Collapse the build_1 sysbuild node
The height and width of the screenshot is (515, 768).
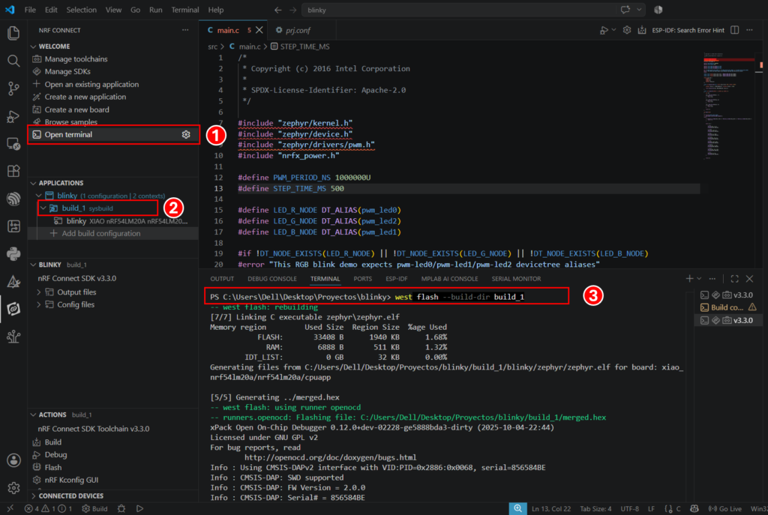pyautogui.click(x=43, y=208)
